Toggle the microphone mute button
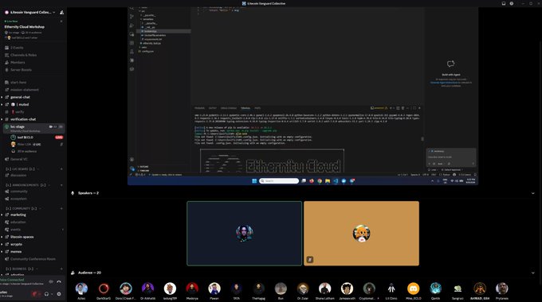This screenshot has width=542, height=302. click(x=35, y=294)
